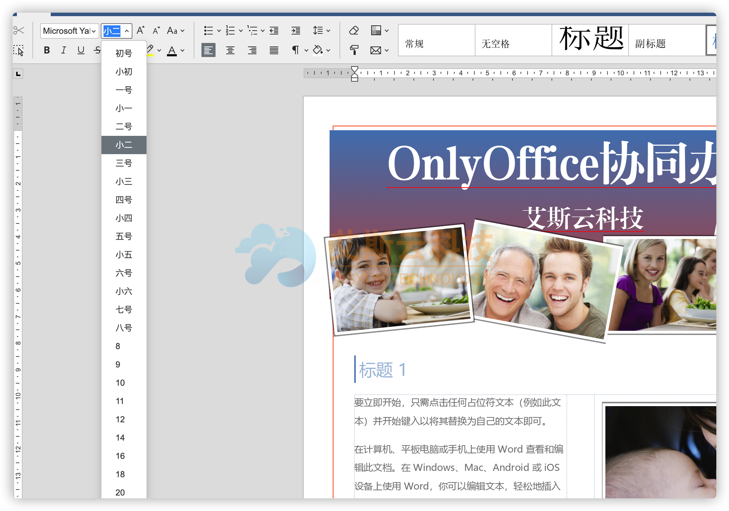Click the clear style eraser icon
The height and width of the screenshot is (511, 729).
[354, 31]
